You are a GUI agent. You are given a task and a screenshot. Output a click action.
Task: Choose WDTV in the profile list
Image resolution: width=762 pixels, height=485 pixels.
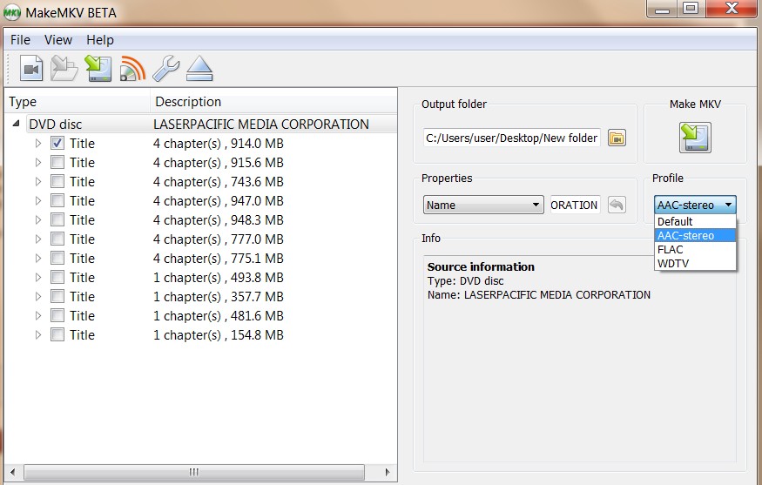tap(695, 263)
